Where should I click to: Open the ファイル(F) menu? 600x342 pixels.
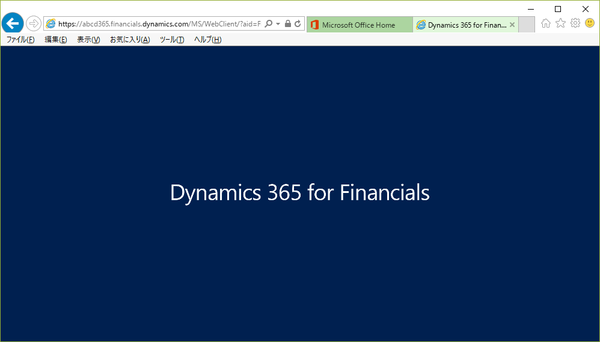point(20,40)
